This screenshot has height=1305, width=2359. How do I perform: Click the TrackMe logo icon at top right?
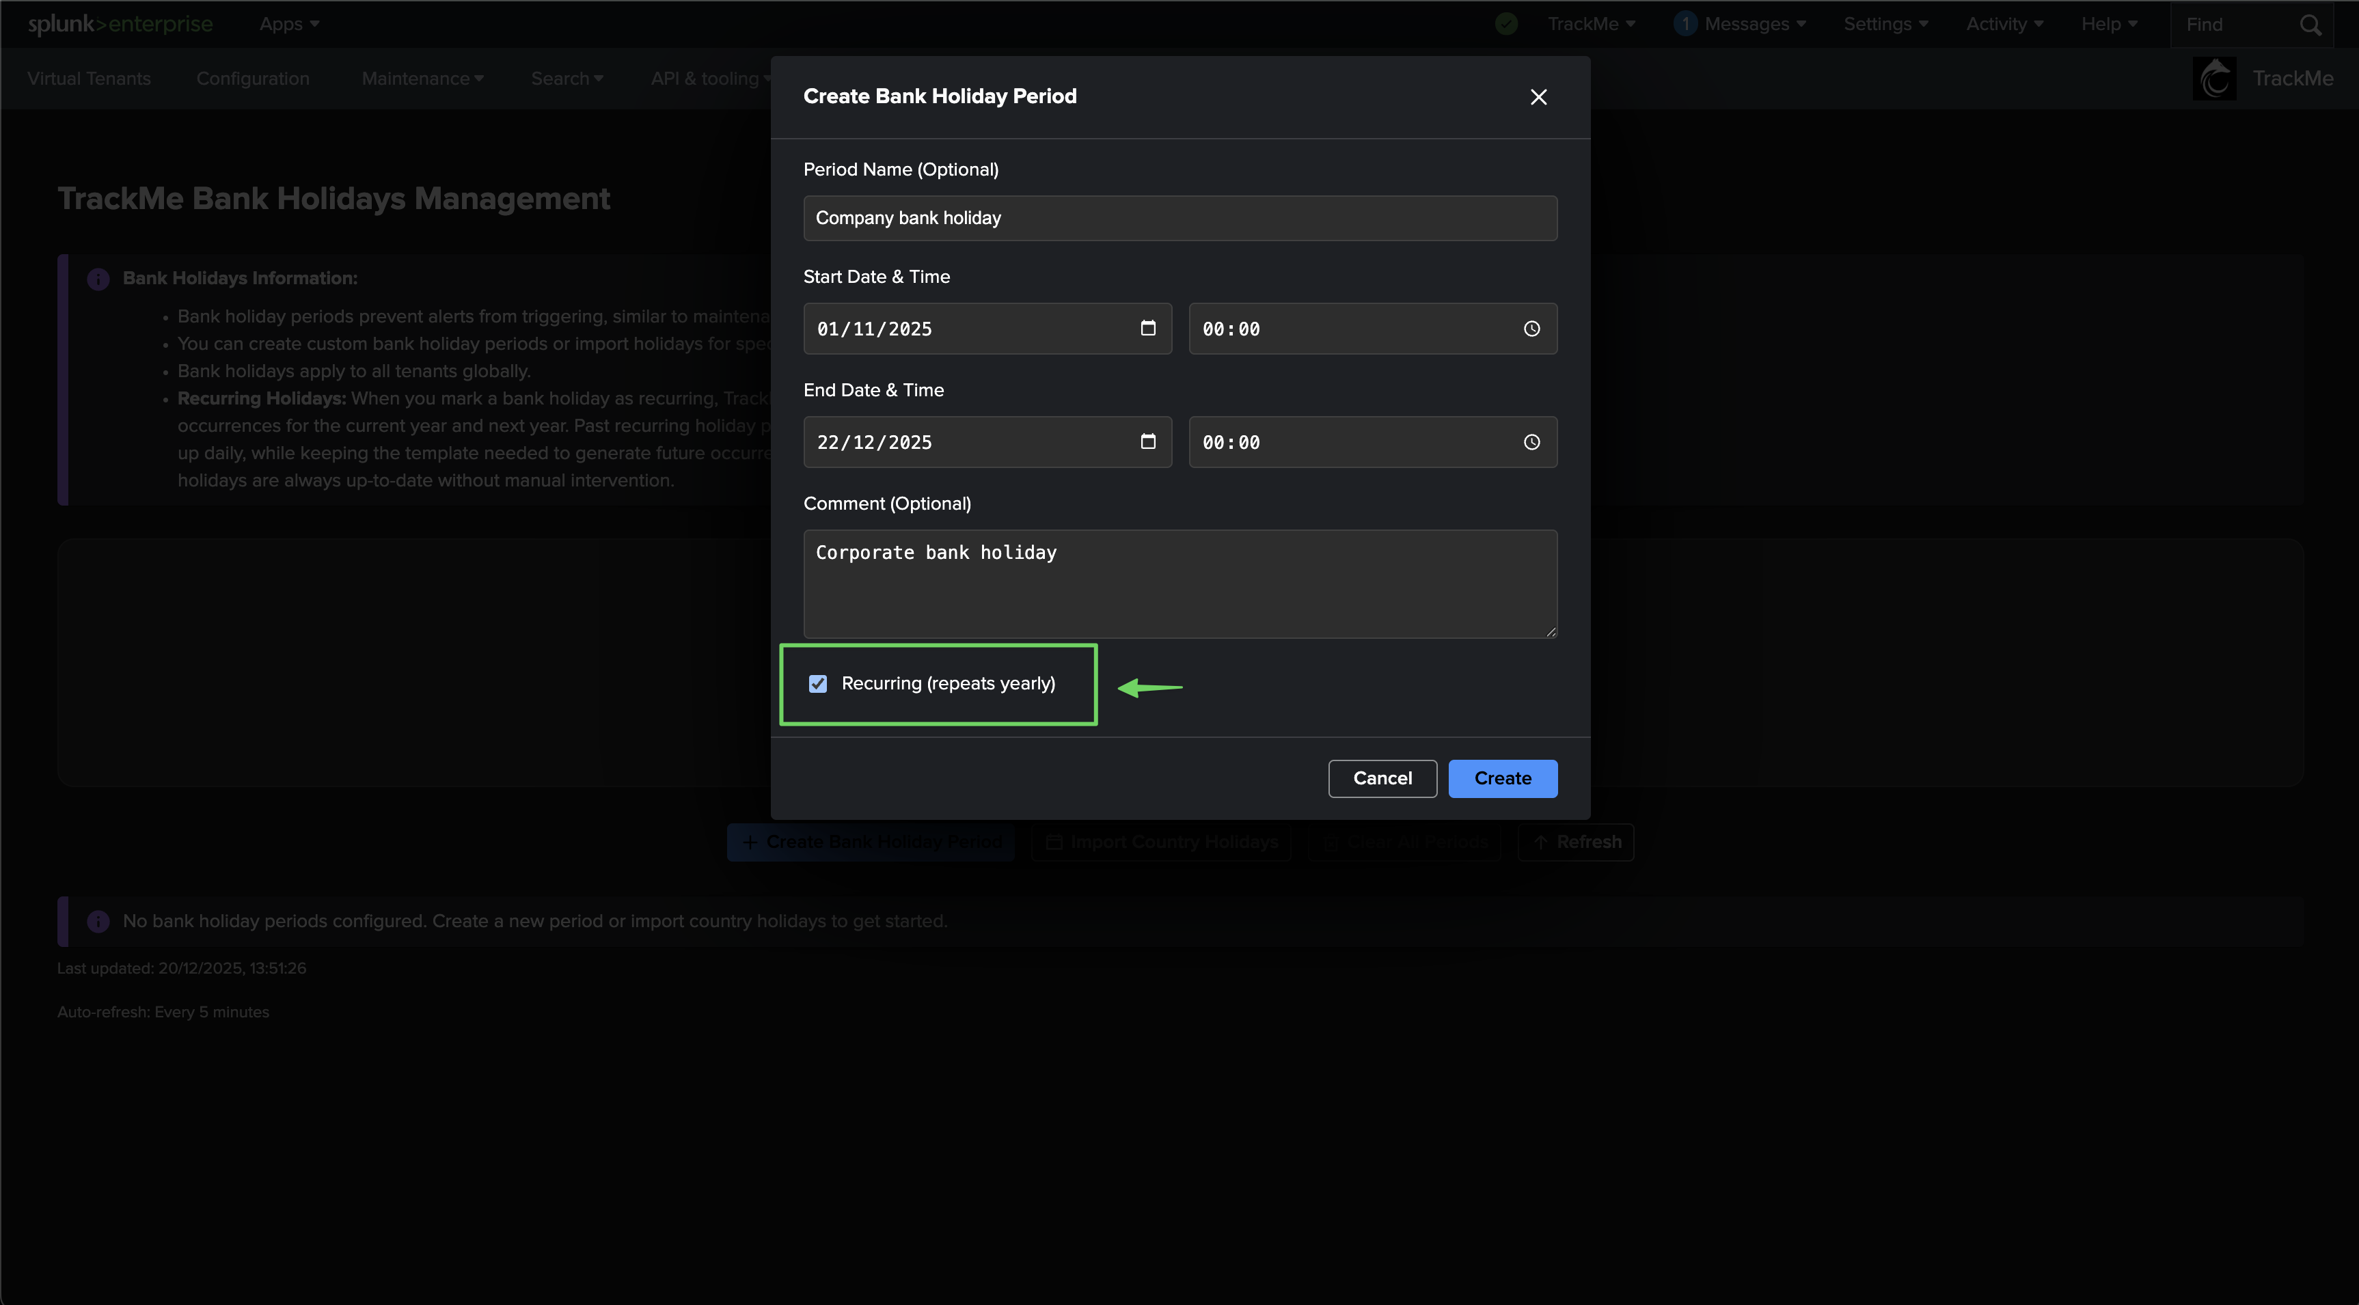click(x=2214, y=79)
